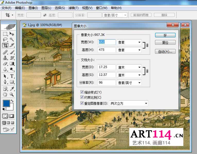Open resolution 像素/英寸 dropdown in dialog
The width and height of the screenshot is (197, 154).
[x=129, y=83]
